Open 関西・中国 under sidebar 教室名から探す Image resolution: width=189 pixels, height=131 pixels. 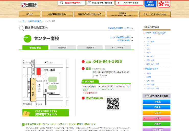coord(150,85)
